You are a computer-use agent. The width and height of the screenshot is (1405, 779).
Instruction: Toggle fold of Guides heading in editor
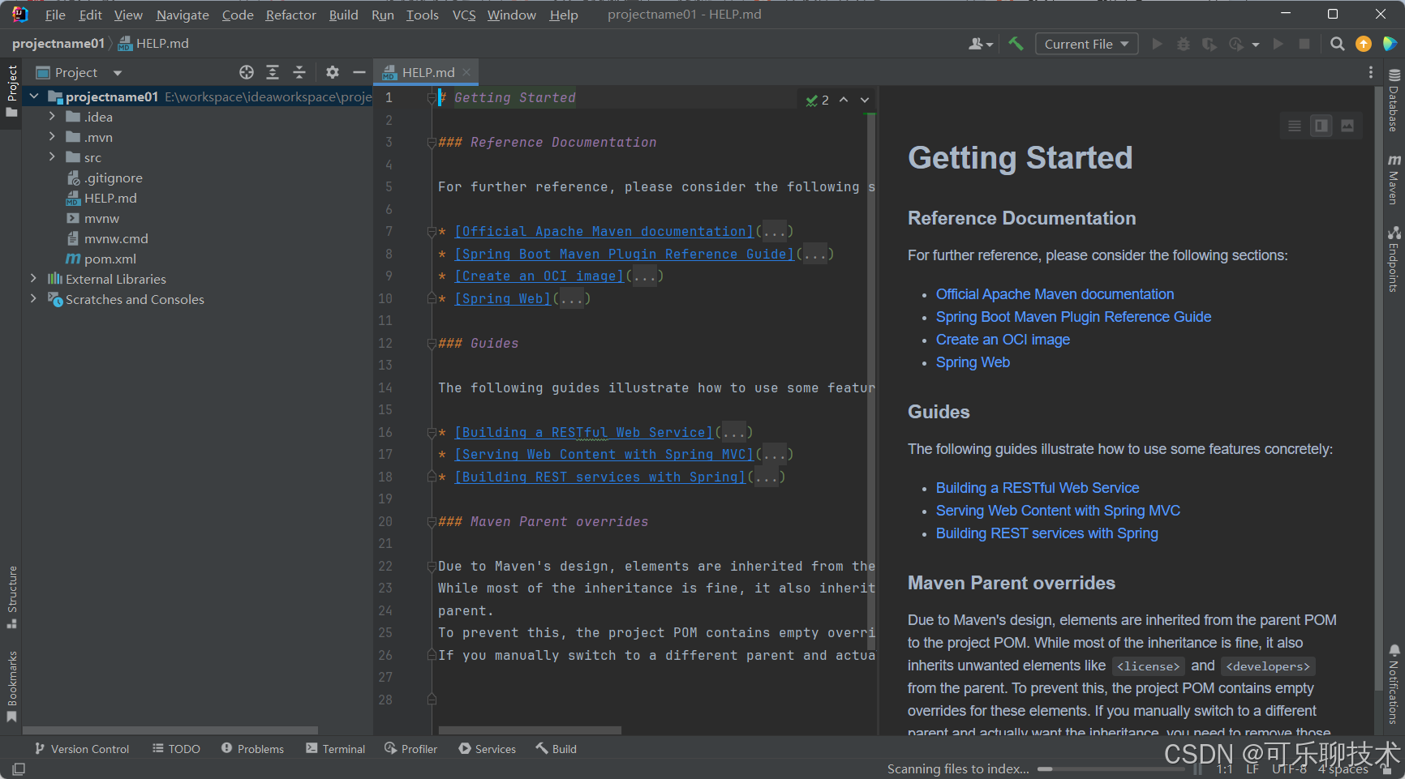[x=432, y=344]
